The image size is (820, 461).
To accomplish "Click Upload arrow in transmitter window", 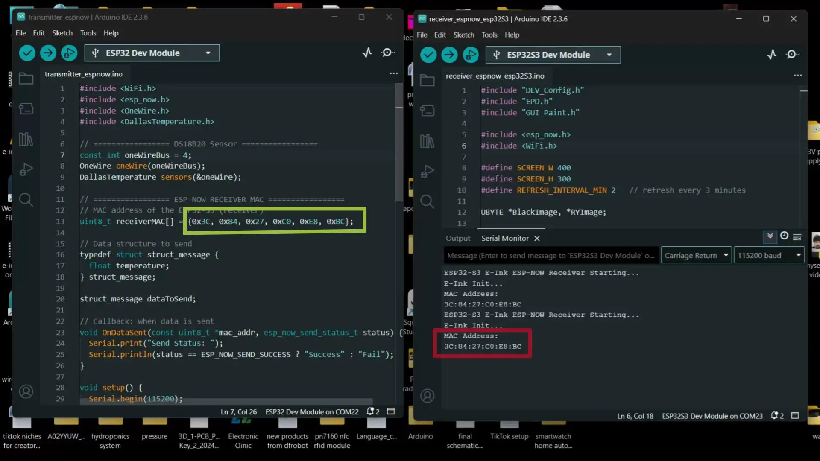I will click(x=48, y=53).
